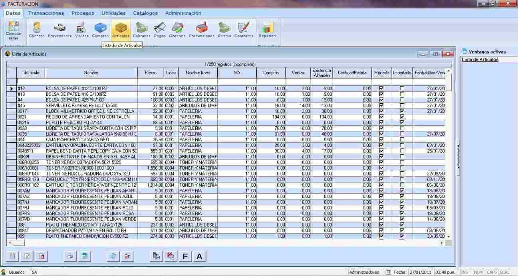Viewport: 518px width, 276px height.
Task: Click the IdArticulo filter input field
Action: (31, 81)
